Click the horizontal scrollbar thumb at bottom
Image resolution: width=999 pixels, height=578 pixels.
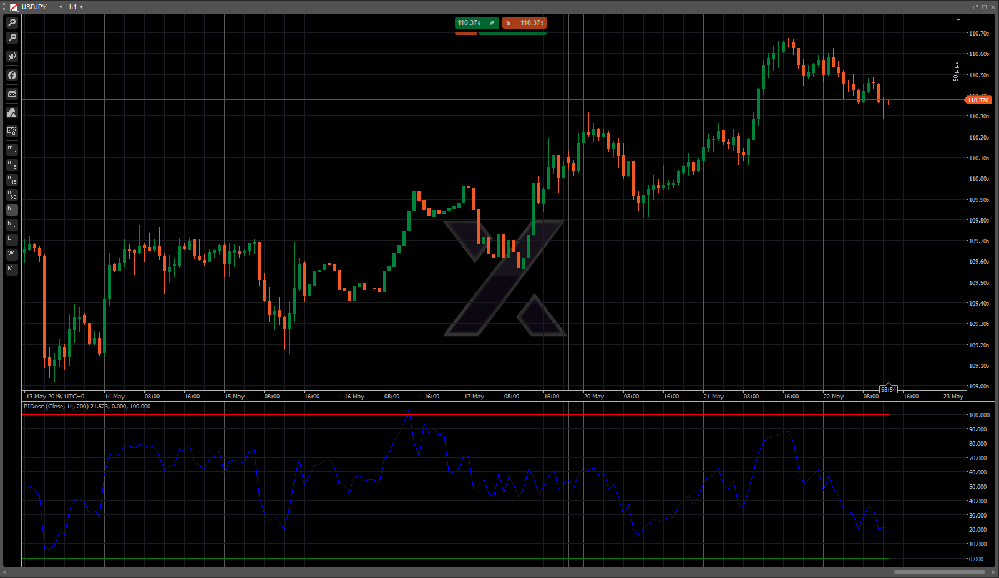coord(939,572)
